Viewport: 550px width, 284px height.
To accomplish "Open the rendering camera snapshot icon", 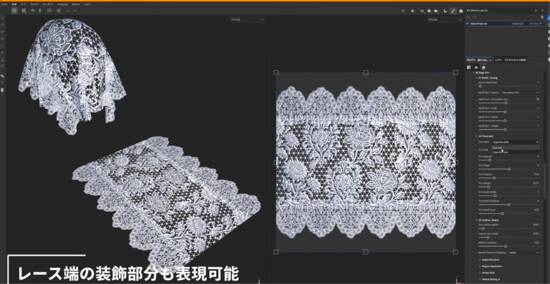I will point(460,11).
